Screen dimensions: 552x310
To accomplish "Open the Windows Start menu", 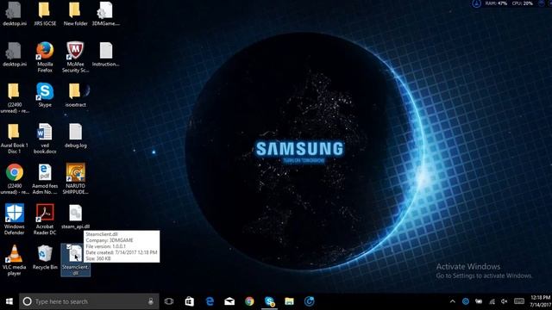I will point(9,301).
